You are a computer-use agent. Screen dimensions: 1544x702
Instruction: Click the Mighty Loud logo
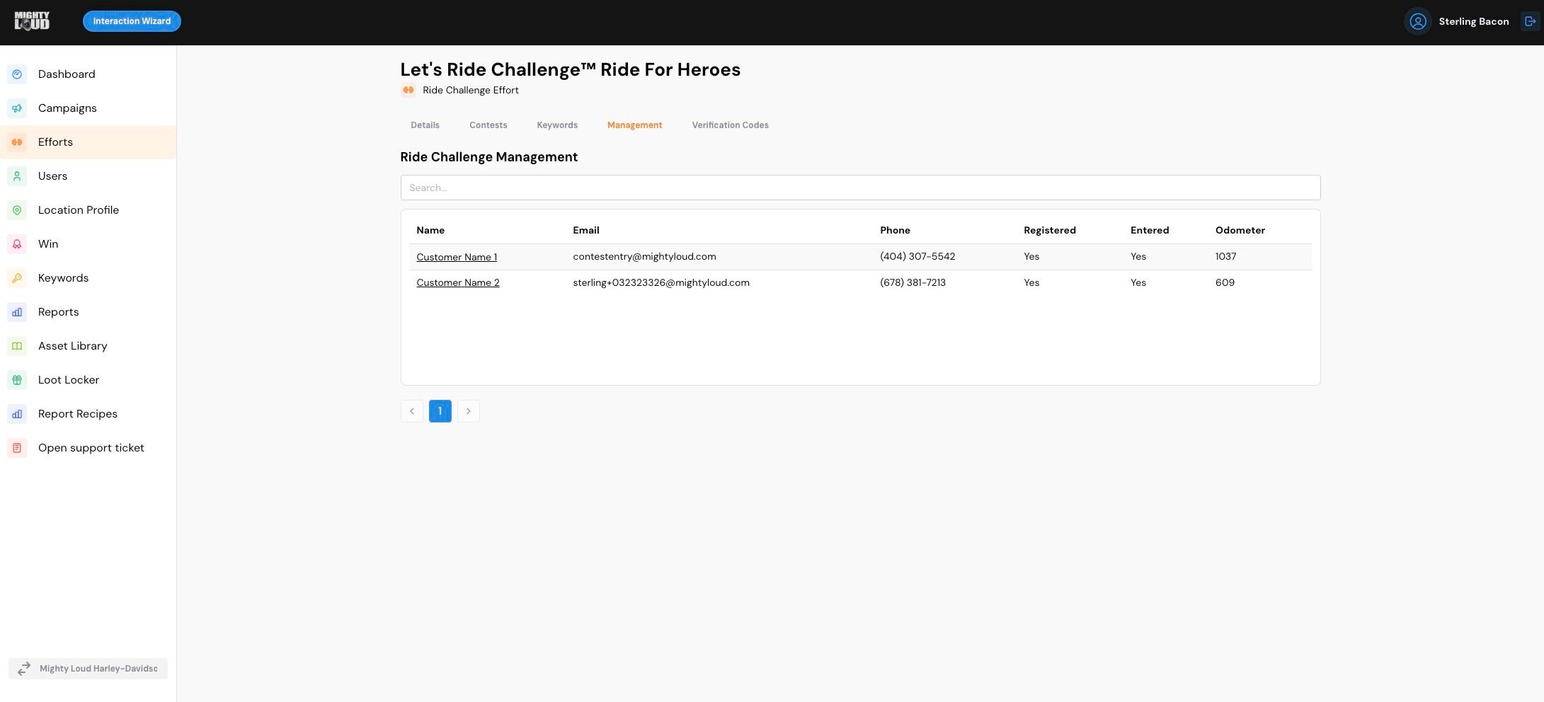32,21
